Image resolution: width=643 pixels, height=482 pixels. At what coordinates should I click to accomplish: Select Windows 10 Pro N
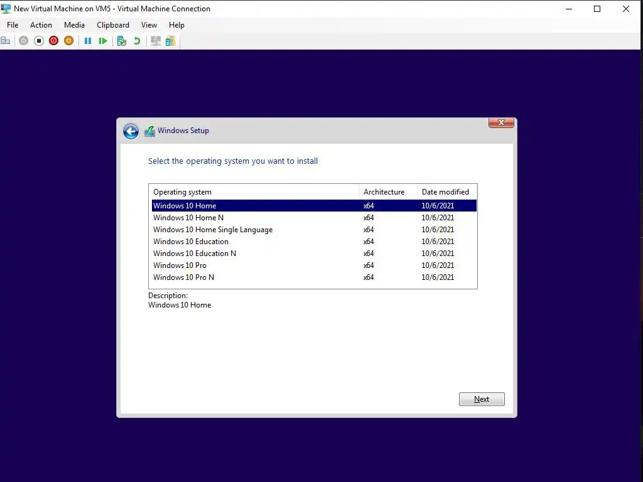click(x=314, y=277)
